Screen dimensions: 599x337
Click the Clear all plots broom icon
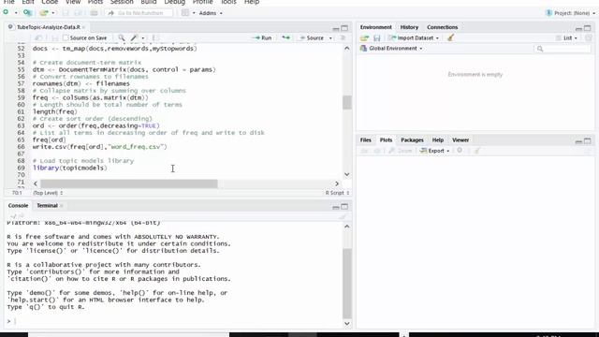click(x=476, y=151)
